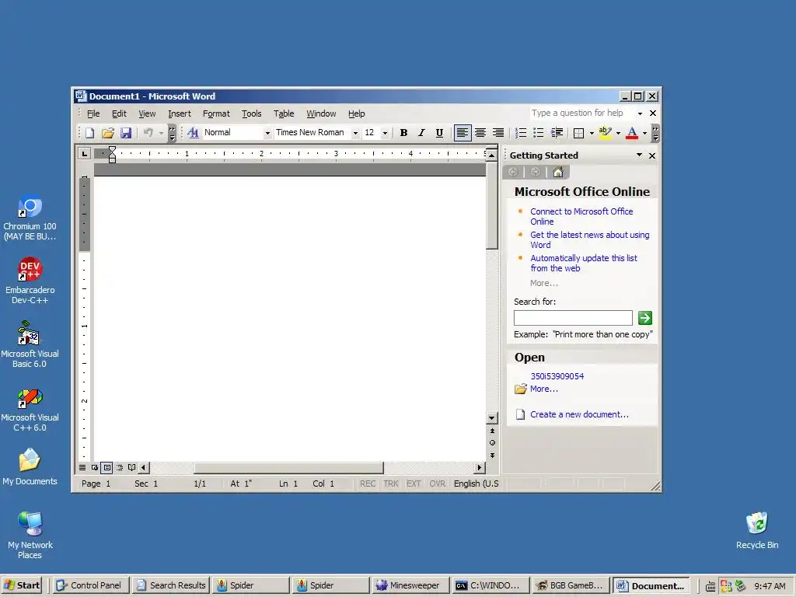Open the Getting Started task pane menu arrow

tap(639, 155)
